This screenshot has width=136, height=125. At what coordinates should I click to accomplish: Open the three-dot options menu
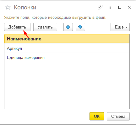[110, 7]
